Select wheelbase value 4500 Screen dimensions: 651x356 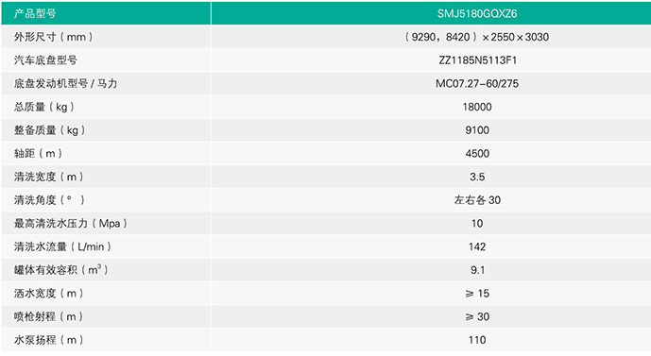point(477,153)
